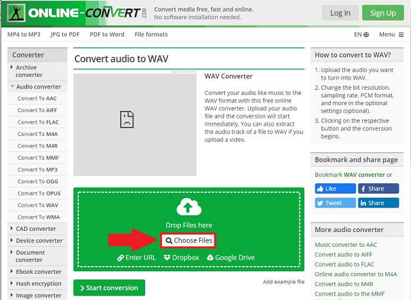411x300 pixels.
Task: Collapse the Audio converter section
Action: click(x=36, y=87)
